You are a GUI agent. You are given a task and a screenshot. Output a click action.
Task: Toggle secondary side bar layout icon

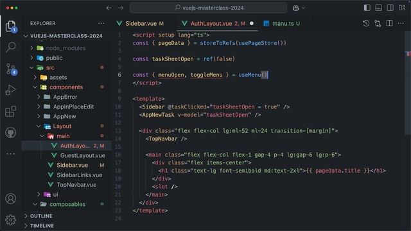coord(390,8)
